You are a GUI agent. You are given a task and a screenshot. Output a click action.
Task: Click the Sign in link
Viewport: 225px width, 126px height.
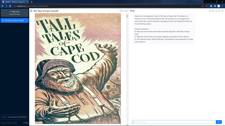(5, 117)
